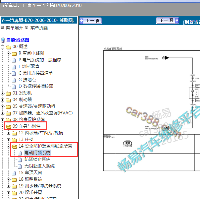Click the 13 座椅 folder icon
Image resolution: width=200 pixels, height=199 pixels.
14,140
